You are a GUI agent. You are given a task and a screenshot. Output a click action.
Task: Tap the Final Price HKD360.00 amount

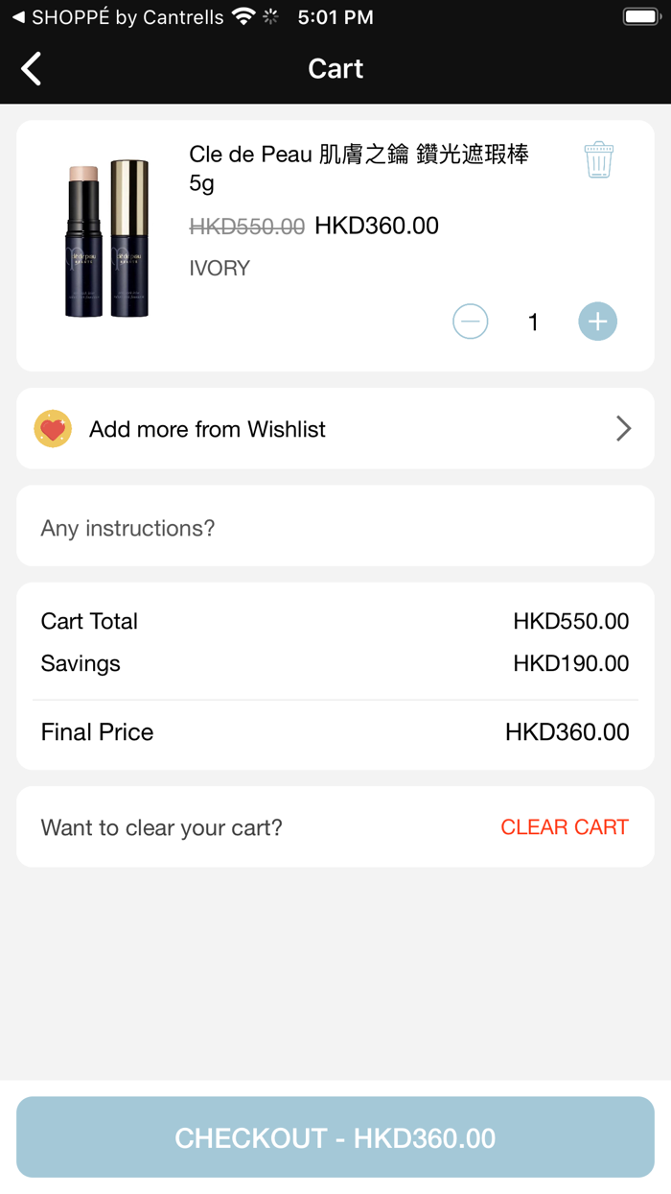(x=567, y=732)
